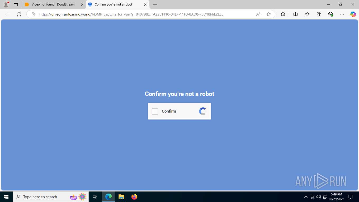The width and height of the screenshot is (359, 202).
Task: Select Microsoft Edge on the taskbar
Action: (x=108, y=197)
